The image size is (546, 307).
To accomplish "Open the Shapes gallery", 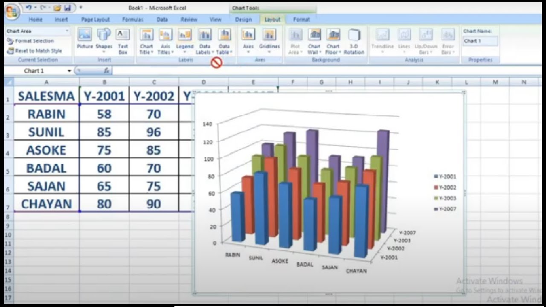I will point(104,41).
